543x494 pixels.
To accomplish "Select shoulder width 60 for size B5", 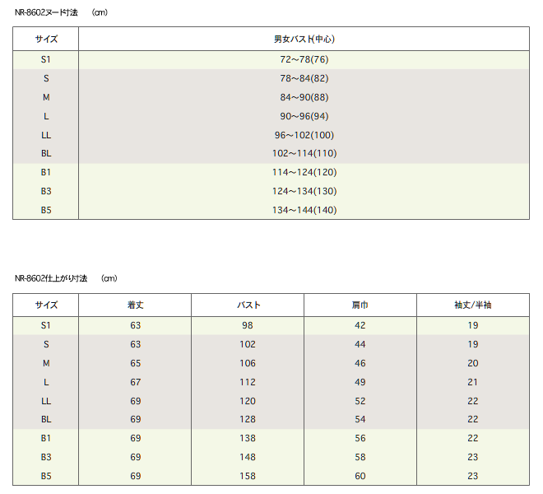I will (360, 476).
